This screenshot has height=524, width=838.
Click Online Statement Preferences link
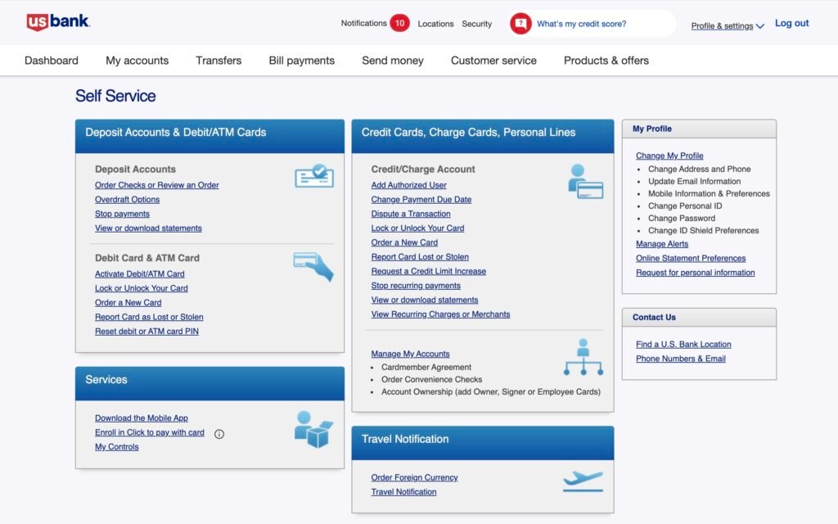tap(691, 258)
